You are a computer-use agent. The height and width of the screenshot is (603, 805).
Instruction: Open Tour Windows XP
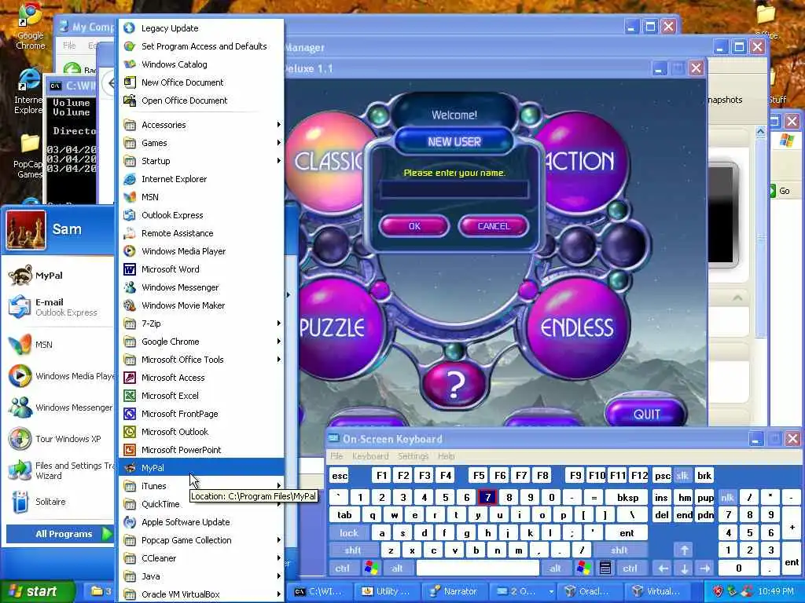[59, 439]
